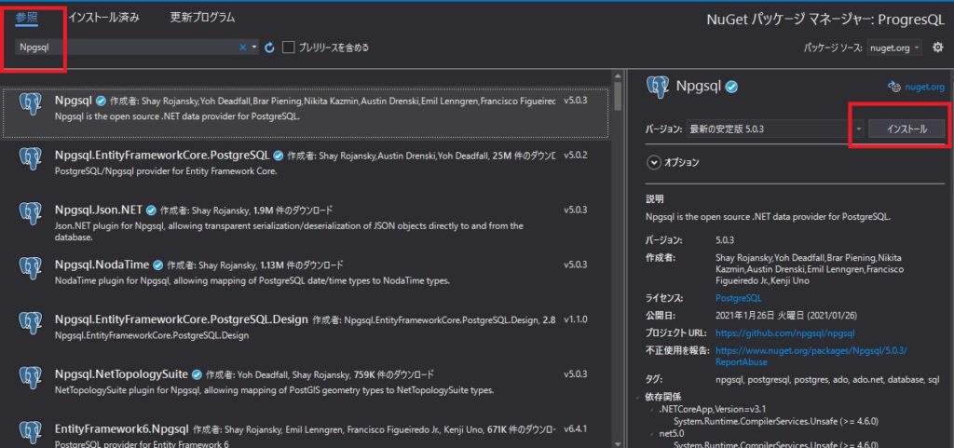This screenshot has width=954, height=448.
Task: Click the Npgsql search input field
Action: point(126,48)
